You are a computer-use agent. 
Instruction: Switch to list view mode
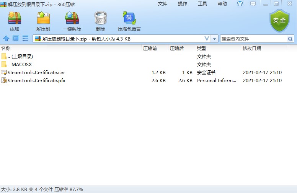[x=25, y=39]
